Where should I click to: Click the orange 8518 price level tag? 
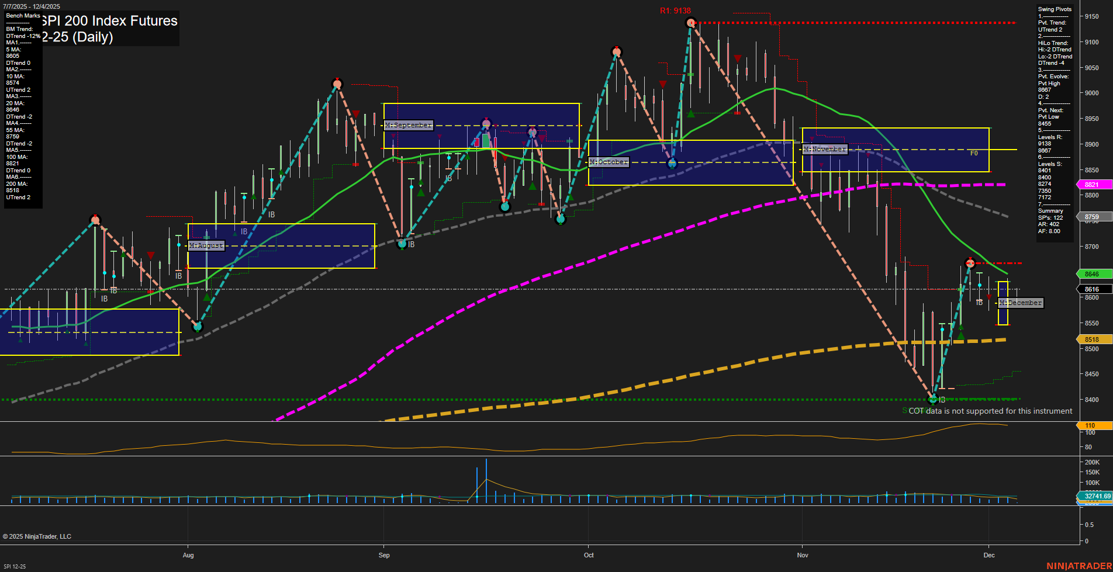tap(1094, 339)
